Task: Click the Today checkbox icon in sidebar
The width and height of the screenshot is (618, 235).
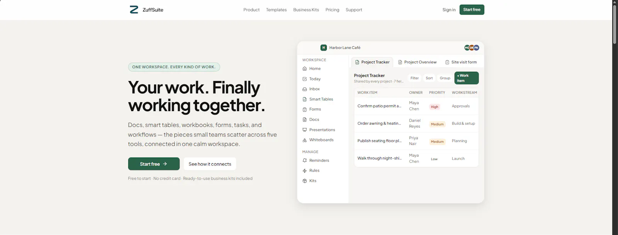Action: [305, 79]
